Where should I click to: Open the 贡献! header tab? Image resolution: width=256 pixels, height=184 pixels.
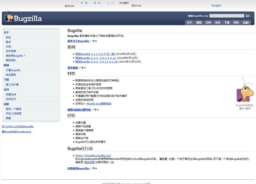246,22
